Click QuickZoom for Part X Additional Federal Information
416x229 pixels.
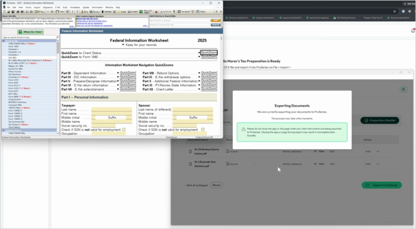pos(209,81)
